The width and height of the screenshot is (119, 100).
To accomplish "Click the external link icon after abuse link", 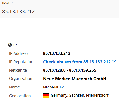I will pos(114,62).
